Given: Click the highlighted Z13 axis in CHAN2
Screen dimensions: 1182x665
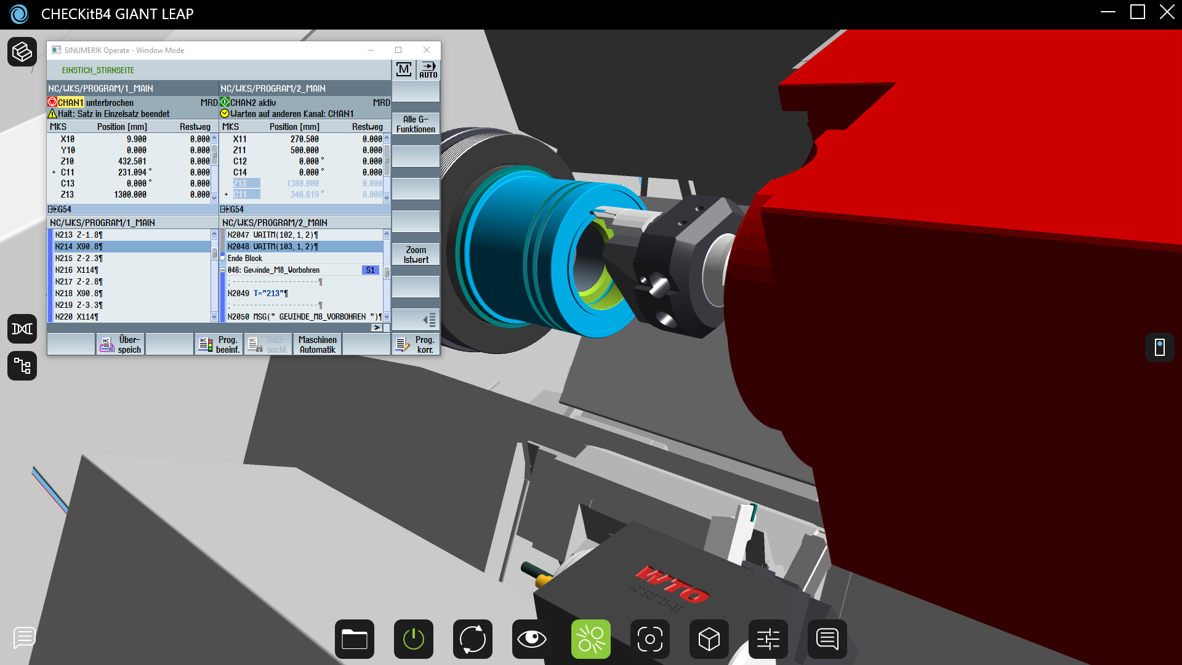Looking at the screenshot, I should [246, 183].
